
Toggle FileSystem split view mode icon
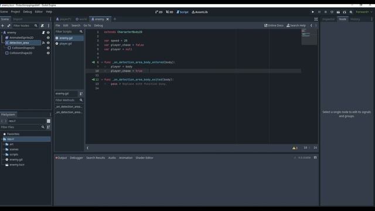(x=49, y=121)
